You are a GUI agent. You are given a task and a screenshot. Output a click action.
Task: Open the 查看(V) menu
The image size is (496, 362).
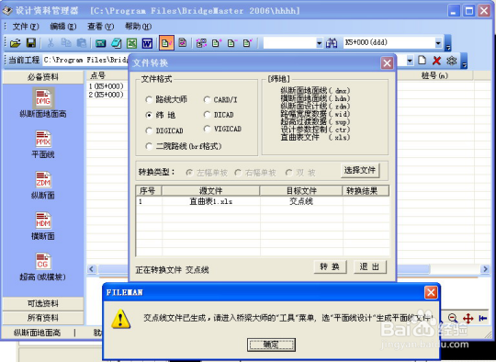(101, 27)
